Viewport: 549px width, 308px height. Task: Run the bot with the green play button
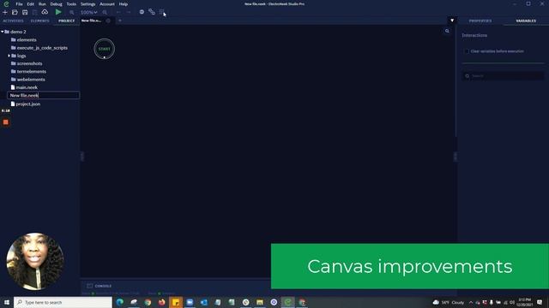[x=58, y=12]
